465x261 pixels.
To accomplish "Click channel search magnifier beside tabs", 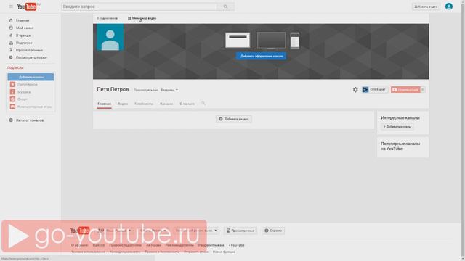I will point(203,104).
